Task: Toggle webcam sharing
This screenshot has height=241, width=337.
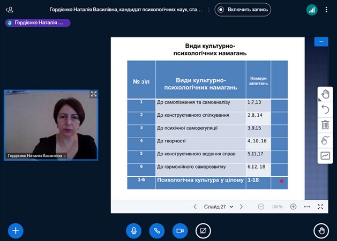Action: click(180, 231)
